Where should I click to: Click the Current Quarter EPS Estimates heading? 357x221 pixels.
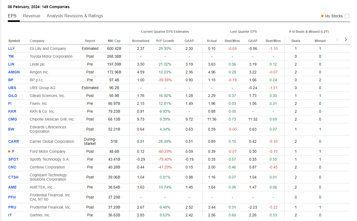point(165,32)
